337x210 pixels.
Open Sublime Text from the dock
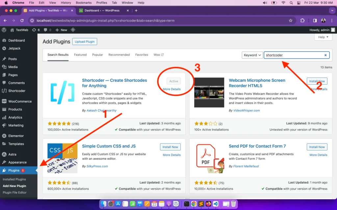pos(201,204)
